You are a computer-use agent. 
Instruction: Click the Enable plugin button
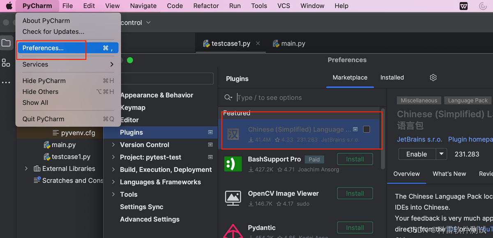[417, 154]
